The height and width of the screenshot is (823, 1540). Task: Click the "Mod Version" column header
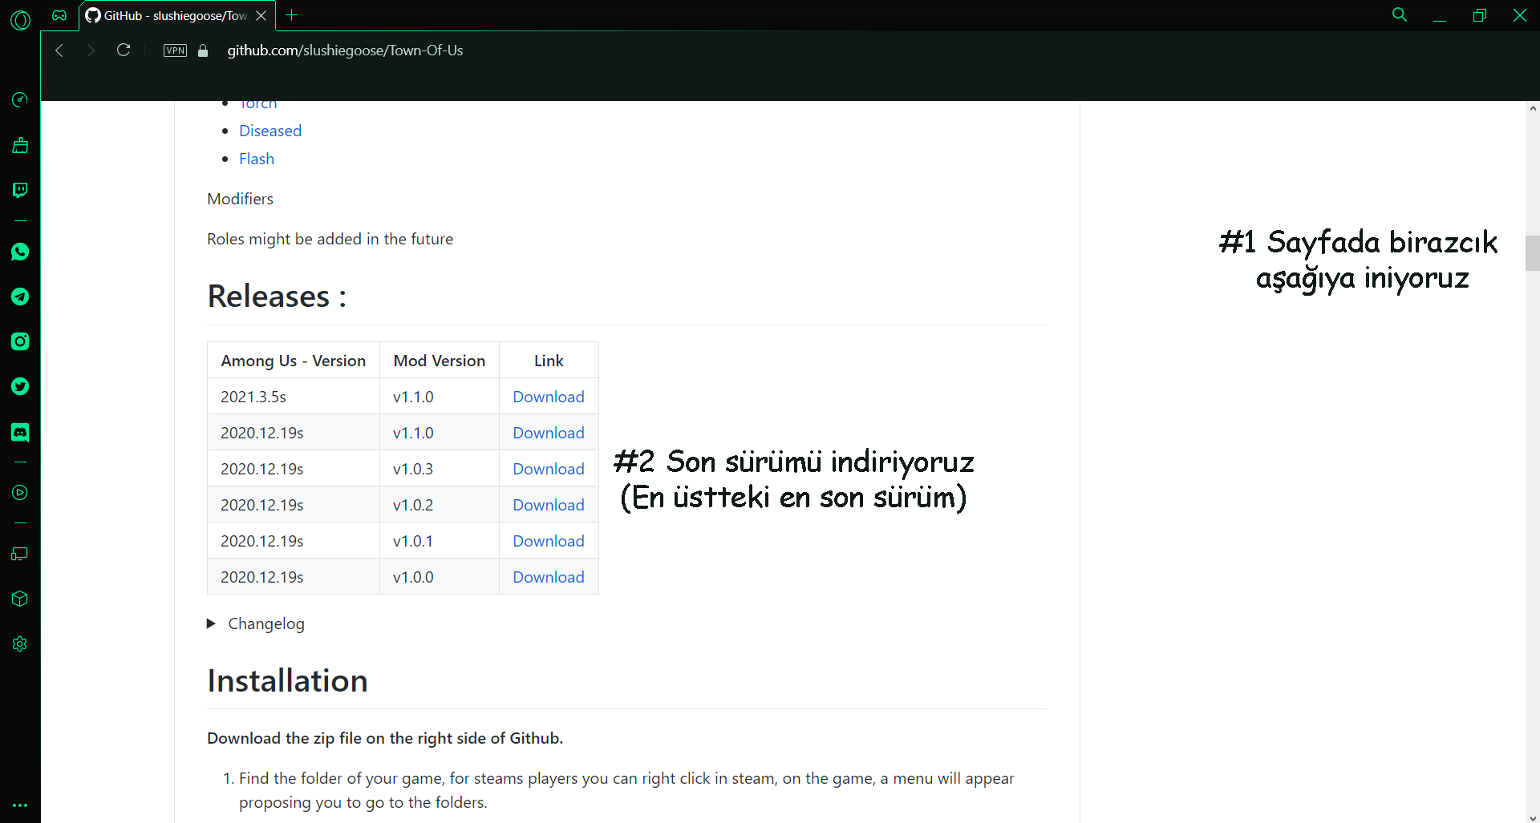pos(440,361)
